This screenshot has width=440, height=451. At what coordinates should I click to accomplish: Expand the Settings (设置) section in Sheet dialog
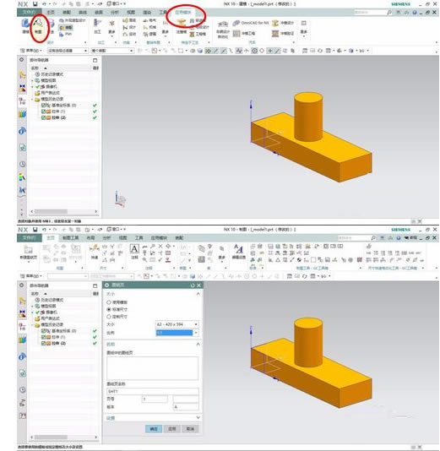click(198, 417)
